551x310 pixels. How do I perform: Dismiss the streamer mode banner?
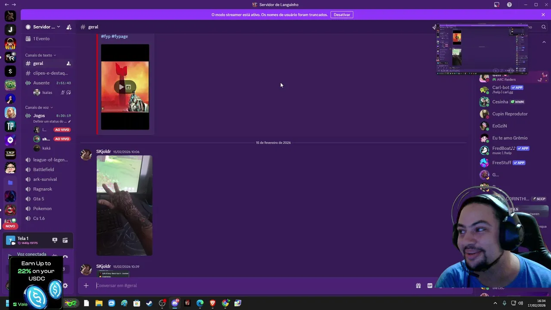[x=543, y=15]
